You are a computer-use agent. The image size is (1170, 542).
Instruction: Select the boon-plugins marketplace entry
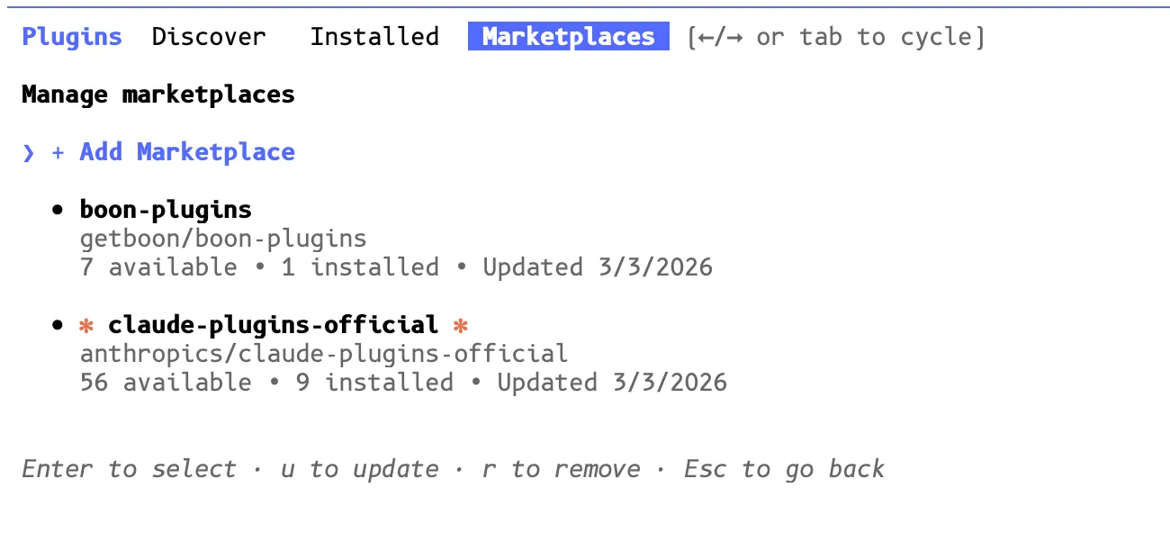pos(166,208)
